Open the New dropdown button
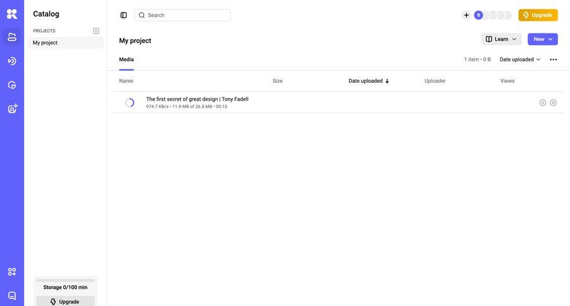Image resolution: width=570 pixels, height=306 pixels. click(x=542, y=39)
